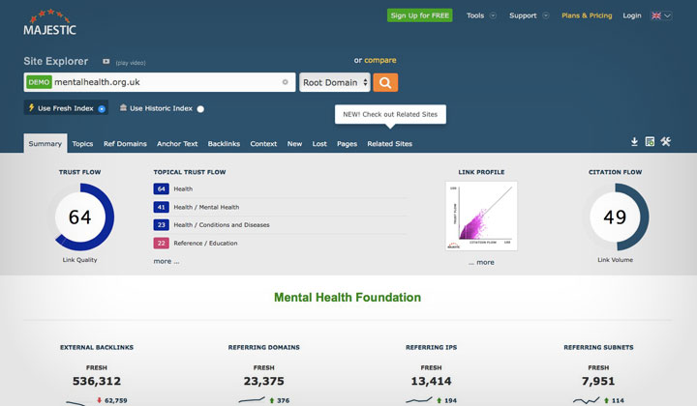Open the report creation icon
697x406 pixels.
650,142
